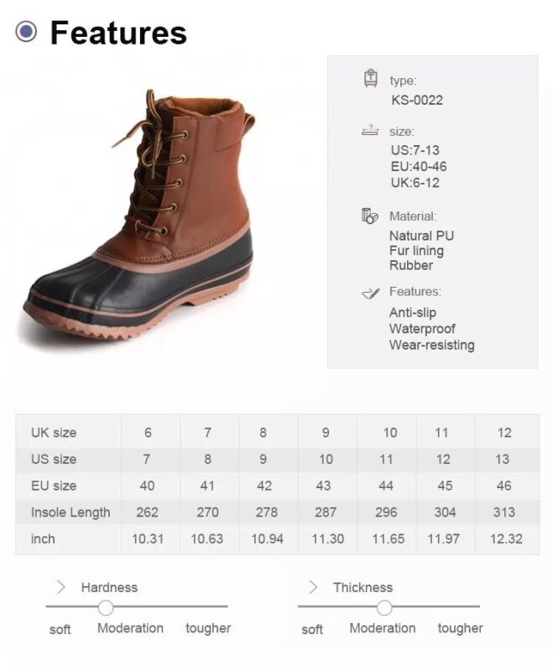Click the Fur lining material text
The width and height of the screenshot is (553, 671).
coord(416,250)
